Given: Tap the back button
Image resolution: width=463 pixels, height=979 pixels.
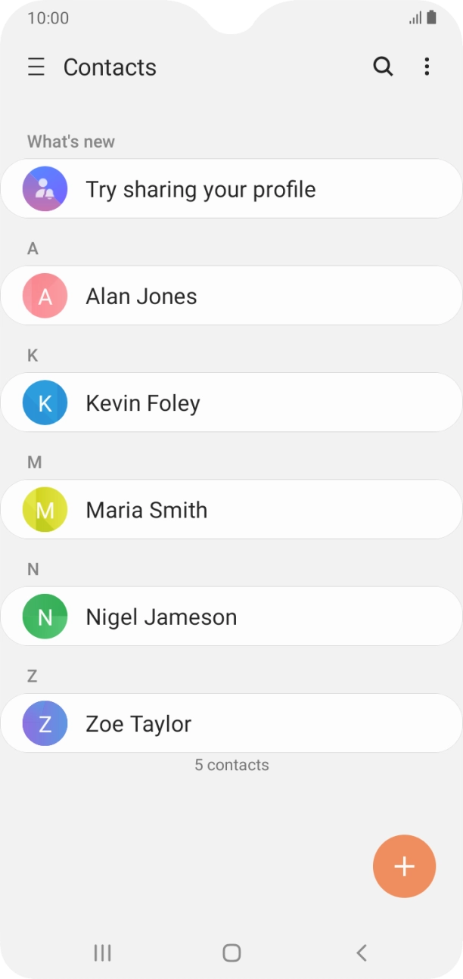Looking at the screenshot, I should (361, 953).
